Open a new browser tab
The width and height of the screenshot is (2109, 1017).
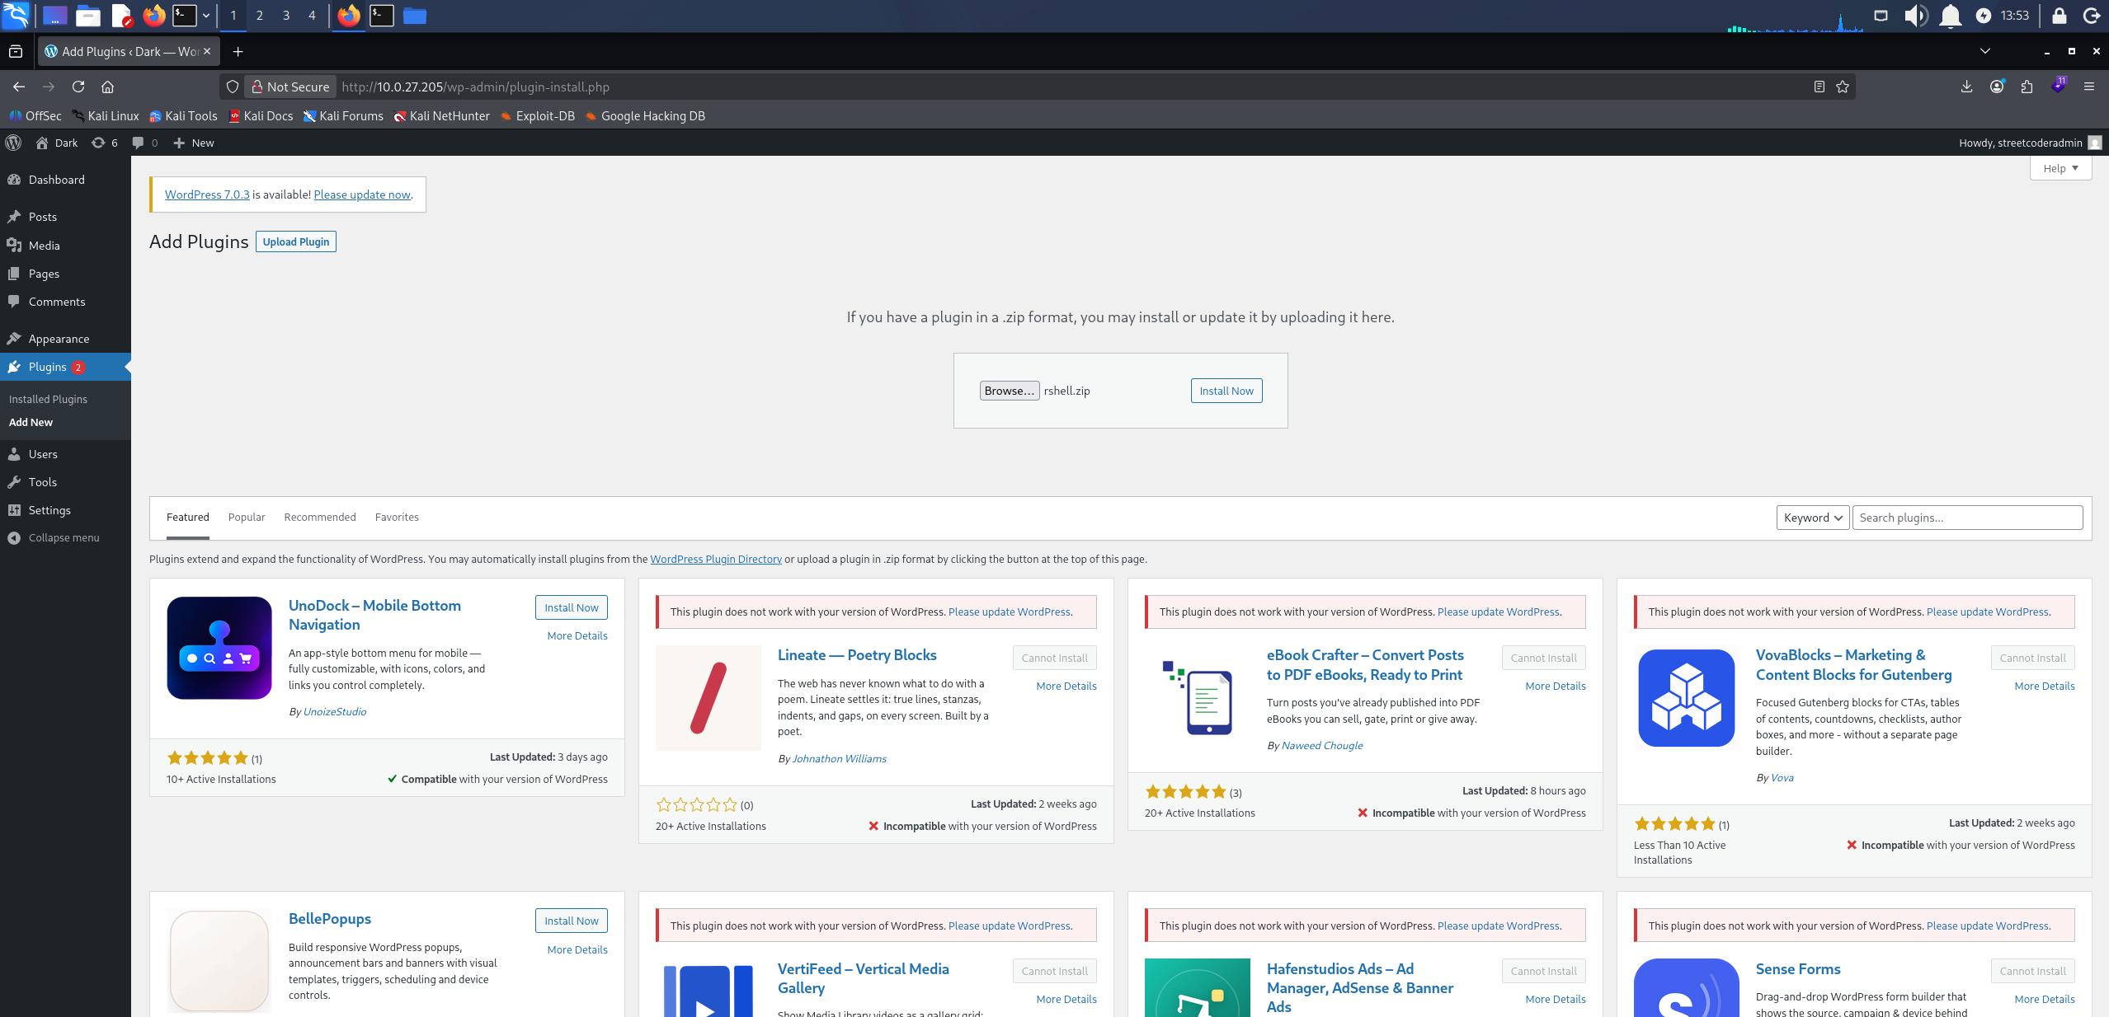pyautogui.click(x=238, y=51)
